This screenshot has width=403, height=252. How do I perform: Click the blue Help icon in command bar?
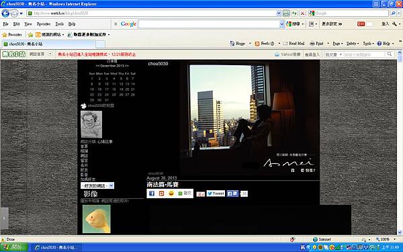pyautogui.click(x=379, y=44)
